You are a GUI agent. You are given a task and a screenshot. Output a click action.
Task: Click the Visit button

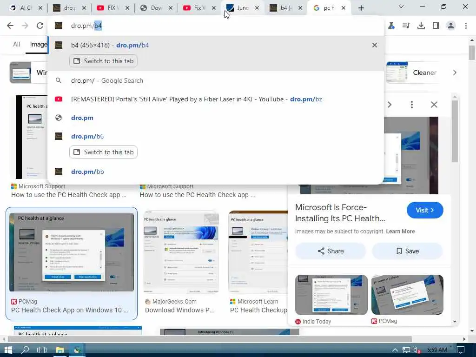tap(425, 210)
